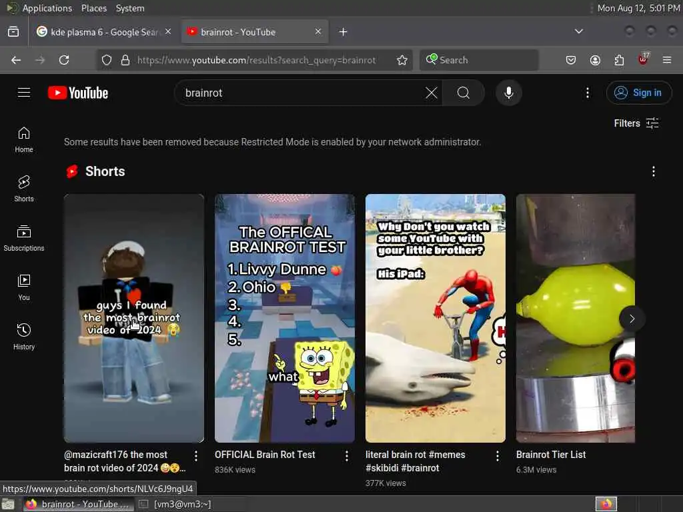Show the next Shorts with the arrow
This screenshot has height=512, width=683.
632,319
